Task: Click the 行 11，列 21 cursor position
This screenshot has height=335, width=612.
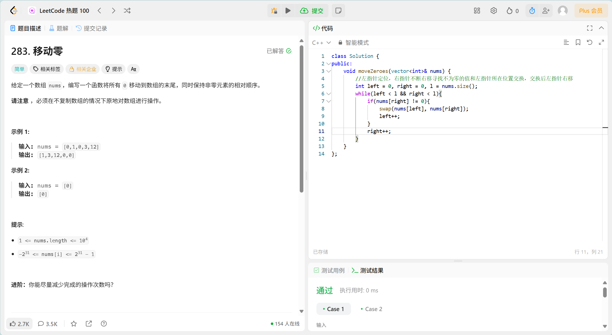Action: (589, 252)
